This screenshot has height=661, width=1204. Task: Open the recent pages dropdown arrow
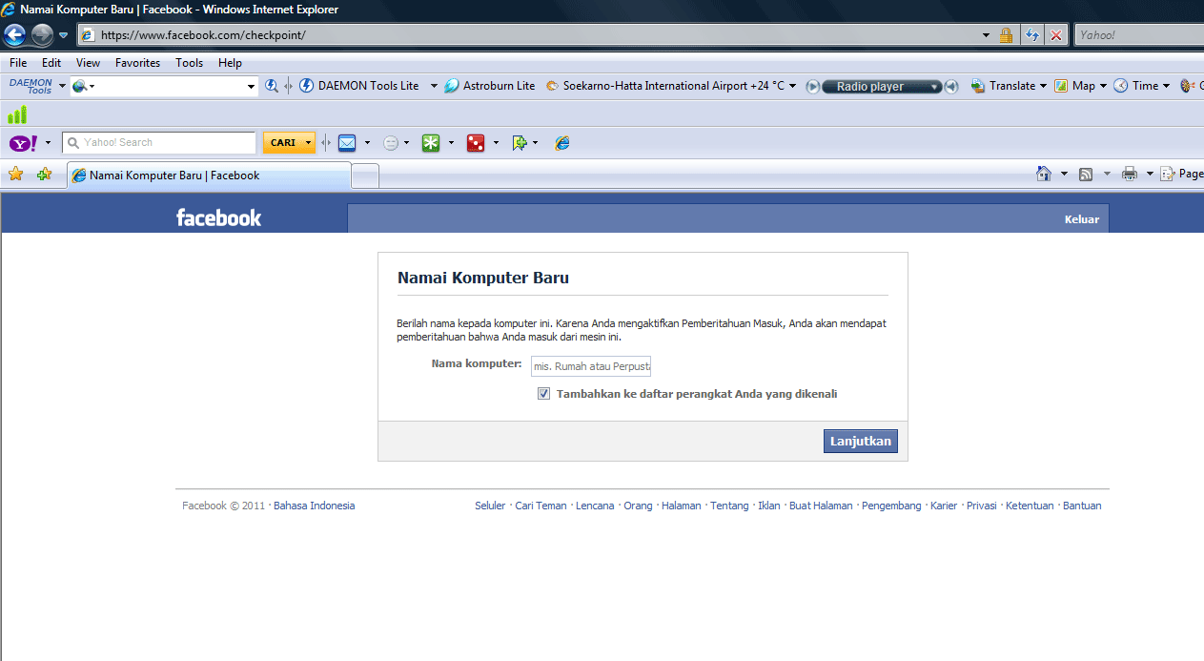pos(64,35)
